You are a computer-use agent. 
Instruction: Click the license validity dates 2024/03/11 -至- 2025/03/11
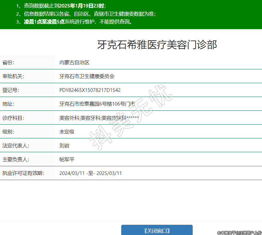pyautogui.click(x=90, y=173)
